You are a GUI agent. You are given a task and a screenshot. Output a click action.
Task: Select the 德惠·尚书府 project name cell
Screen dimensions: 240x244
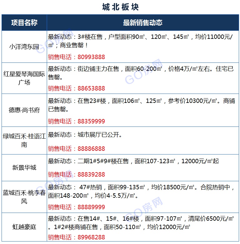(24, 110)
